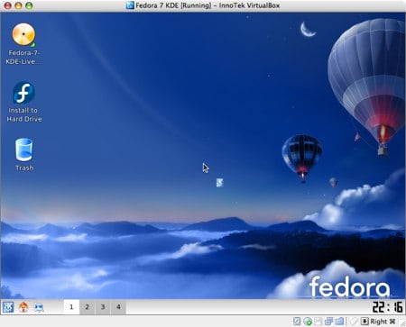Click the 22:16 panel clock

click(x=387, y=307)
